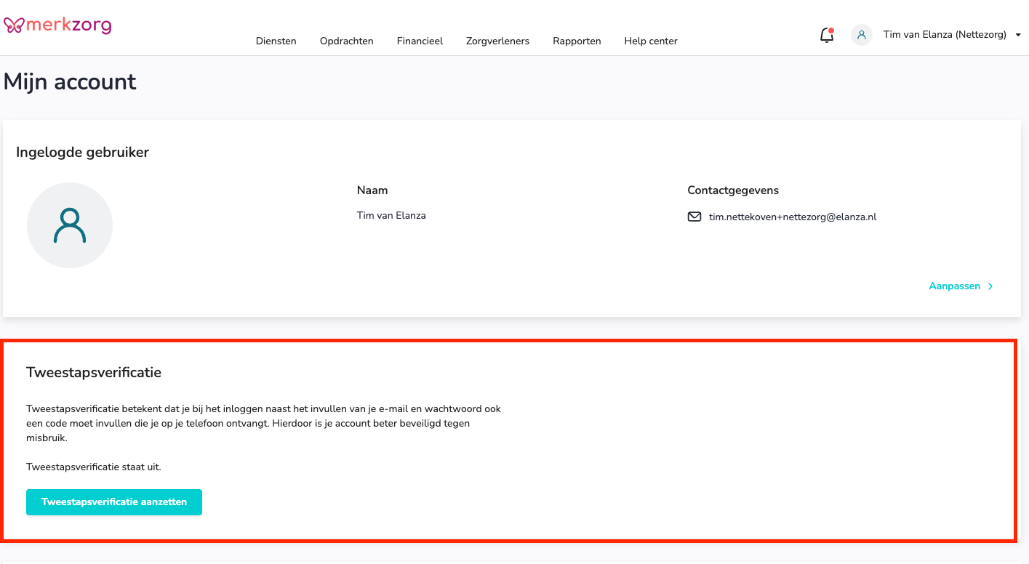Viewport: 1029px width, 564px height.
Task: Click the 'Tweestapsverificatie staat uit.' status text
Action: tap(94, 467)
